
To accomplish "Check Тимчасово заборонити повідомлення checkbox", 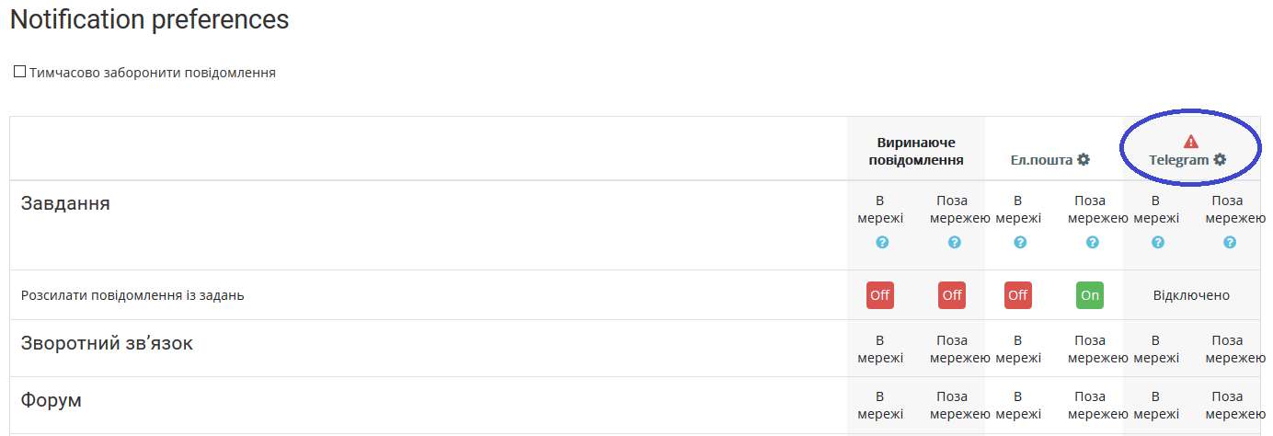I will coord(19,72).
